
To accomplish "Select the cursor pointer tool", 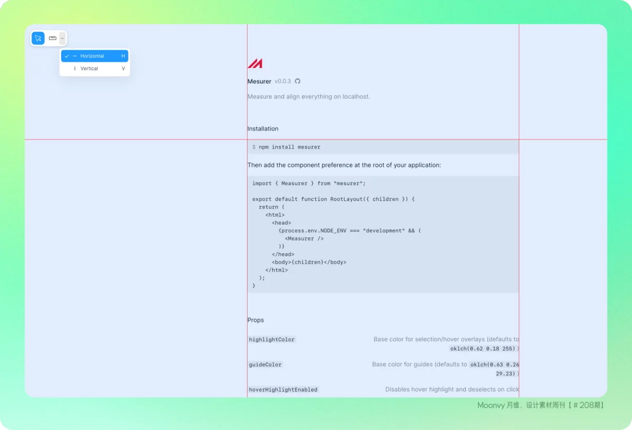I will [38, 38].
